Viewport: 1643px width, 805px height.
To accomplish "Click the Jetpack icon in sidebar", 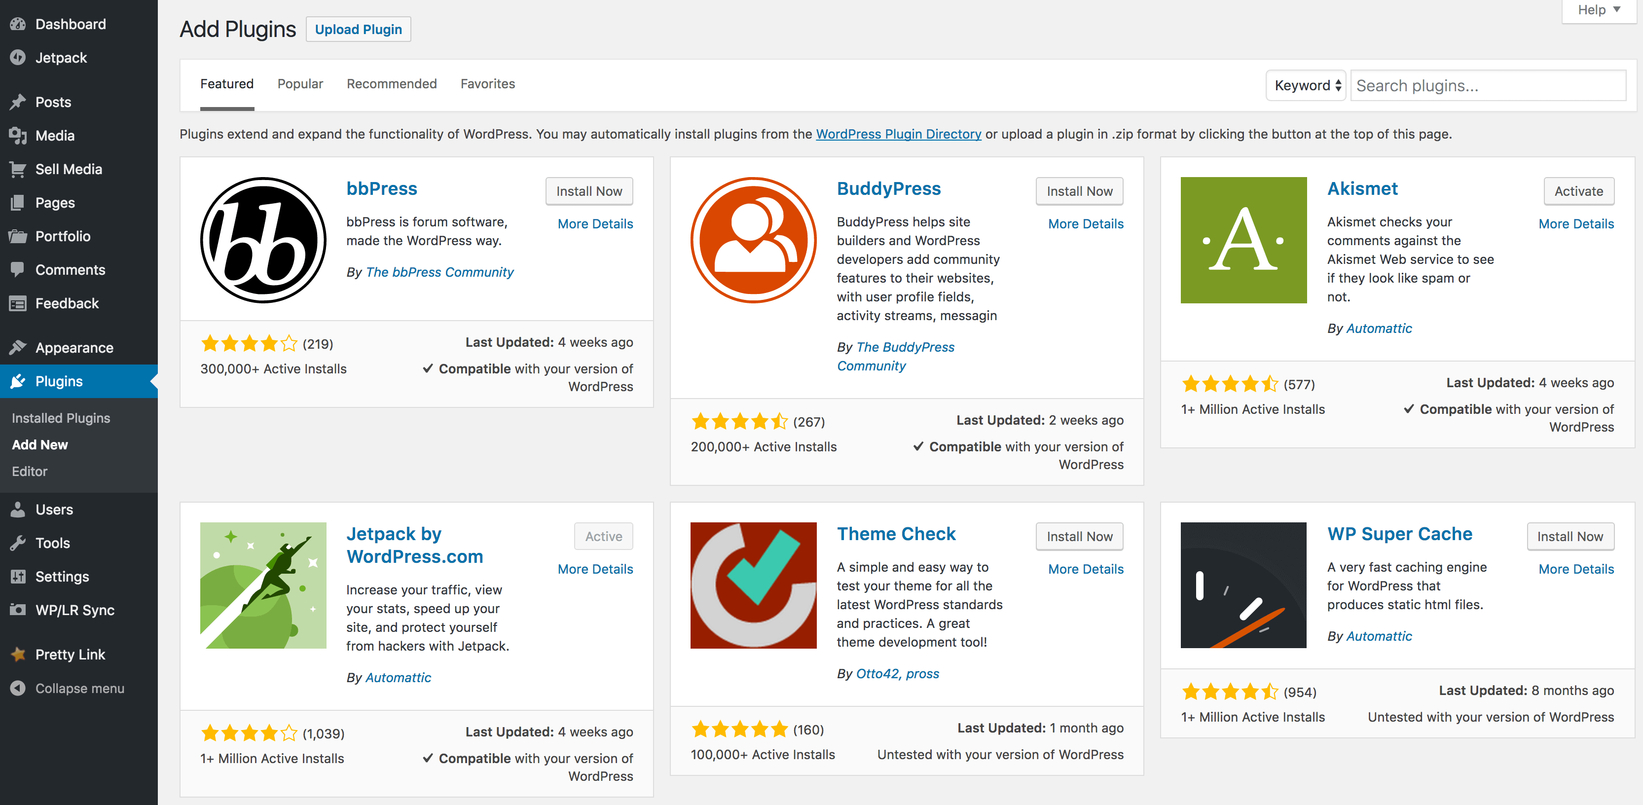I will point(18,57).
